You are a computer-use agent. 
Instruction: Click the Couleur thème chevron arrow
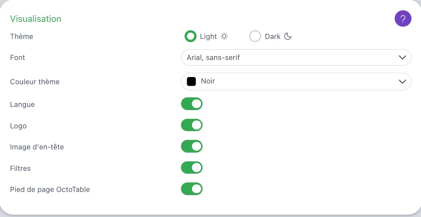(402, 81)
